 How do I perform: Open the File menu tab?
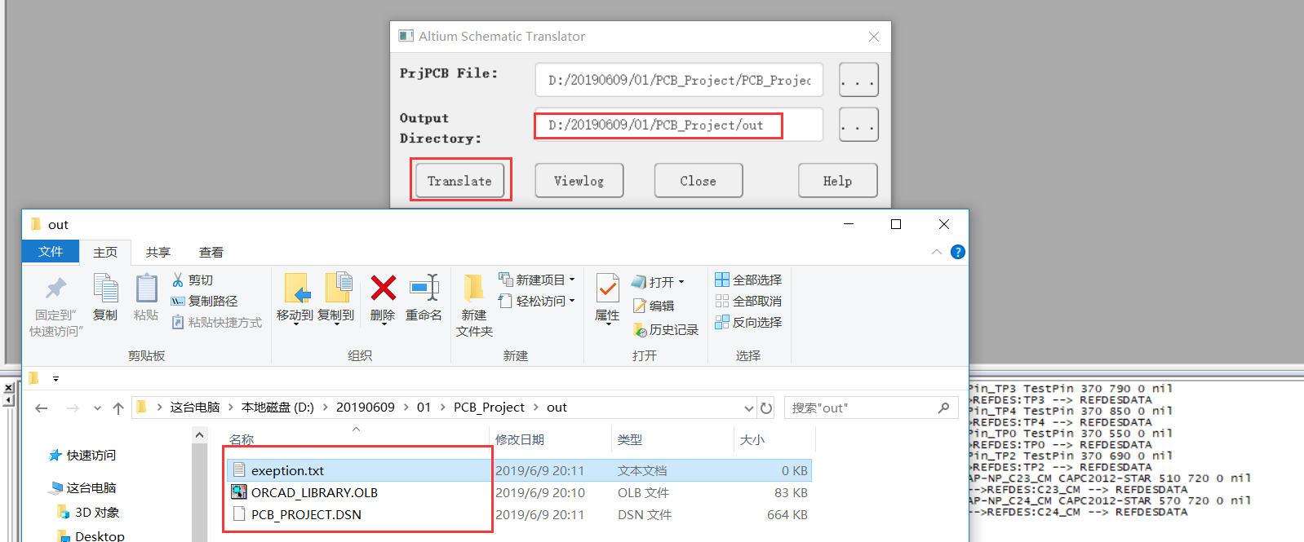tap(51, 251)
